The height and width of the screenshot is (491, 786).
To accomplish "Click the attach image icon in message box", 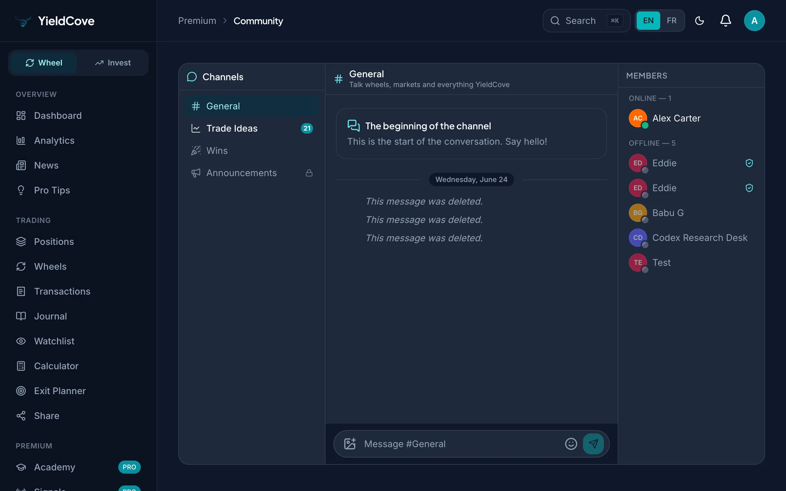I will pyautogui.click(x=350, y=444).
